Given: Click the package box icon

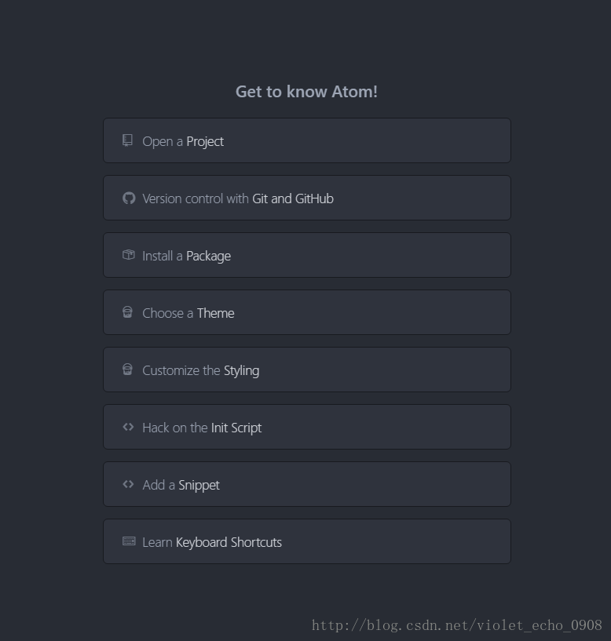Looking at the screenshot, I should [x=129, y=255].
